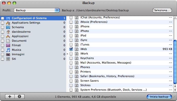Click the icon beside Printers row
Screen dimensions: 177x101
pyautogui.click(x=77, y=72)
